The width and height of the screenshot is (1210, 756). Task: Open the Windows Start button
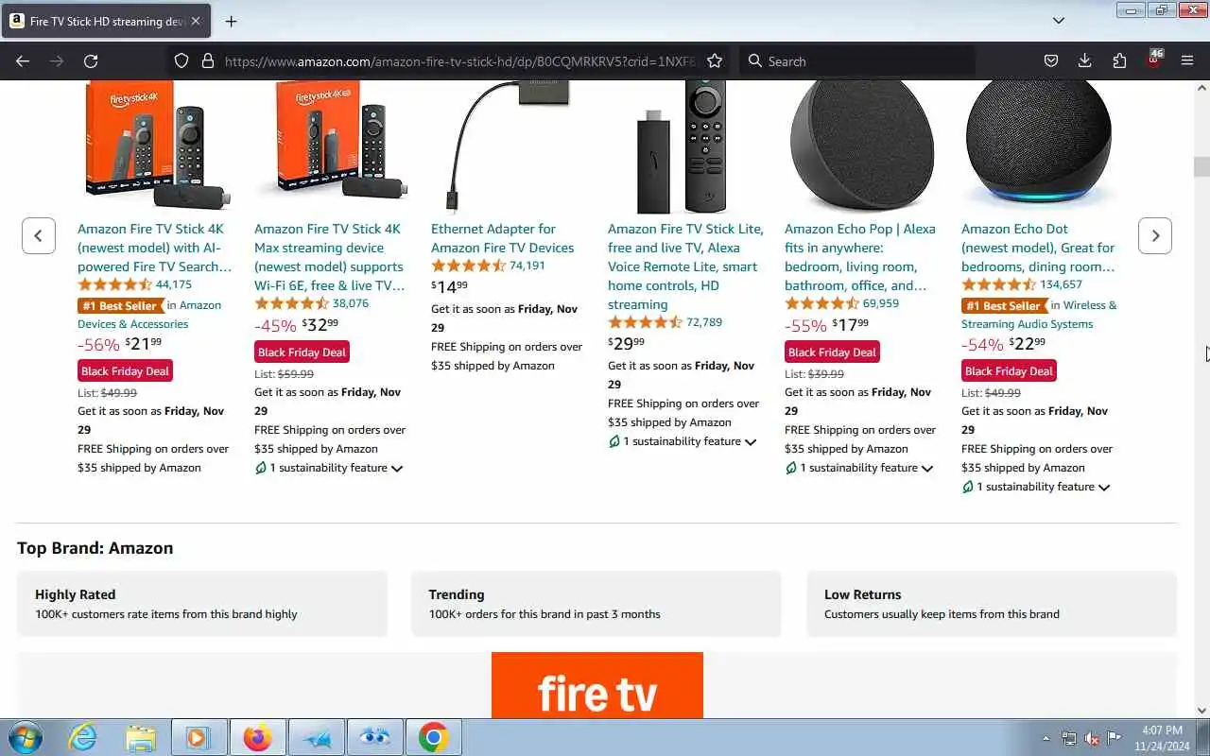tap(26, 737)
